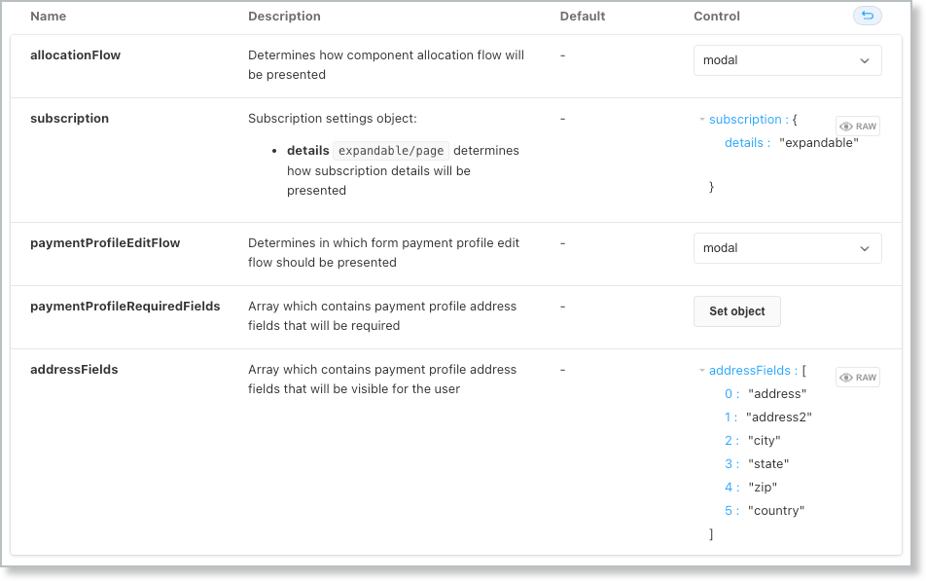Select the paymentProfileRequiredFields property name

point(125,307)
